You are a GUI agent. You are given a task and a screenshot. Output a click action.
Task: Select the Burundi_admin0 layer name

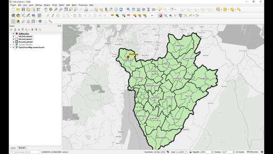[x=26, y=42]
